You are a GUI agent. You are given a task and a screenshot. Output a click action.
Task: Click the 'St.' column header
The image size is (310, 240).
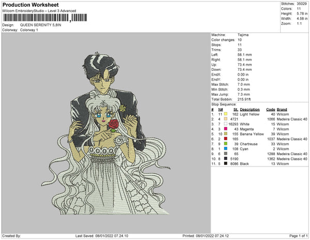tap(236, 110)
